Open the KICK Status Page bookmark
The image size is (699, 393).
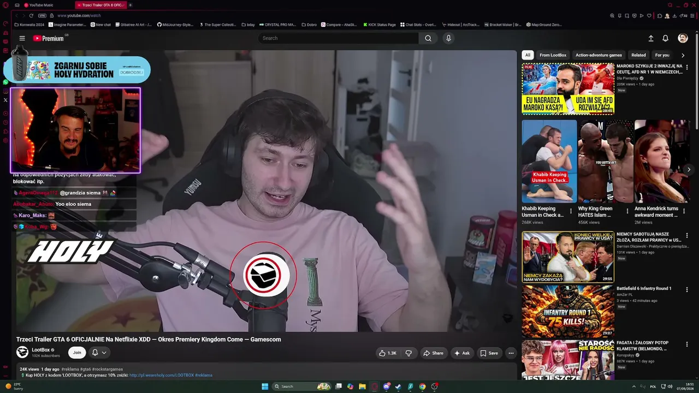(379, 25)
